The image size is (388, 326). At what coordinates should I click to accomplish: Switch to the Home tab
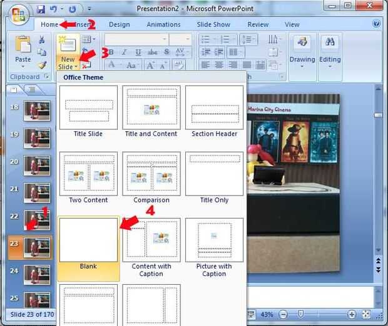point(49,24)
